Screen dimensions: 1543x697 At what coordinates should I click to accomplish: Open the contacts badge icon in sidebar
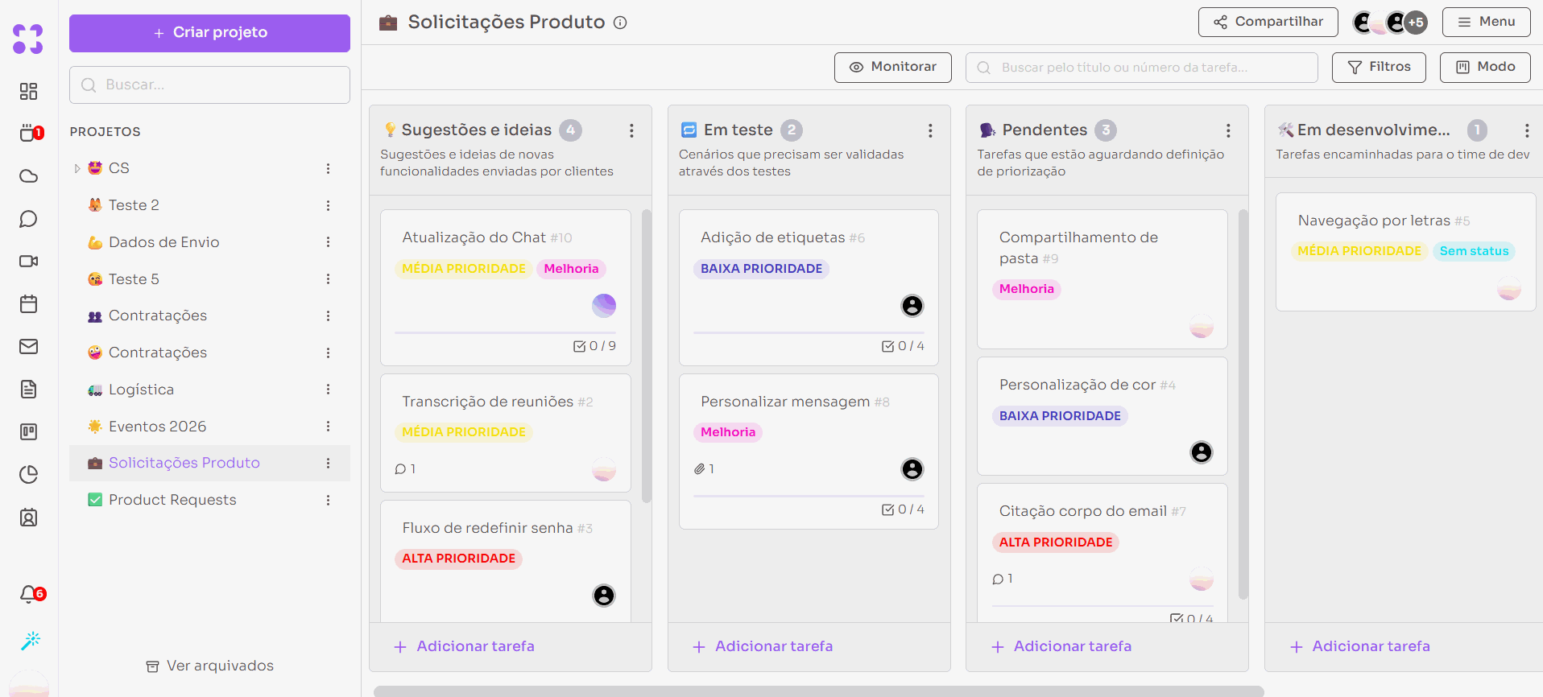pos(28,518)
